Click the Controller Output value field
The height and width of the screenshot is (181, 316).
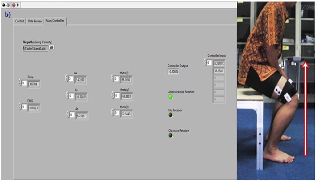(174, 72)
